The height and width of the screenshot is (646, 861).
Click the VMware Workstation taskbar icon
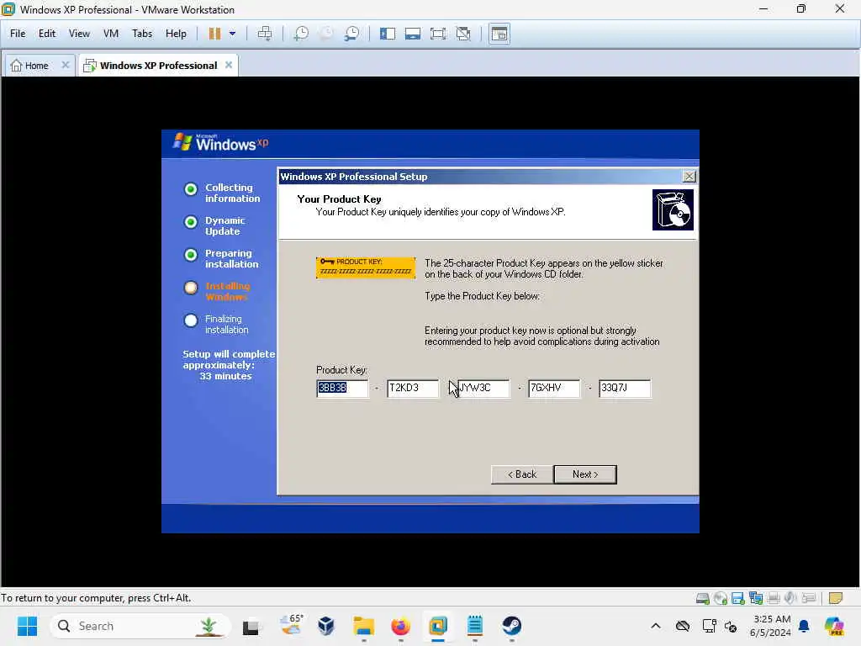click(x=438, y=626)
